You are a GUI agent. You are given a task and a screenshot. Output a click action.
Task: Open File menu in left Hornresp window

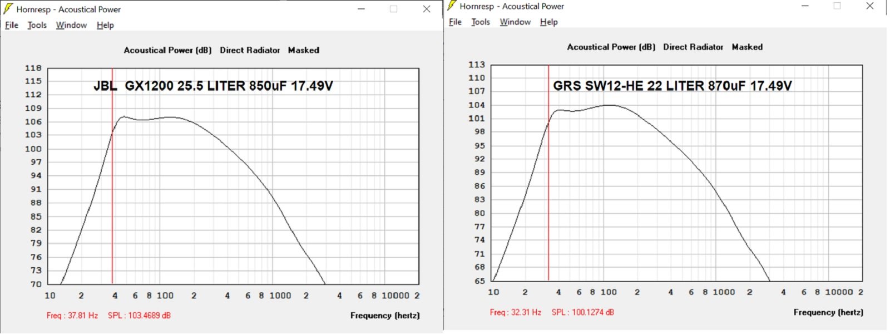[12, 25]
